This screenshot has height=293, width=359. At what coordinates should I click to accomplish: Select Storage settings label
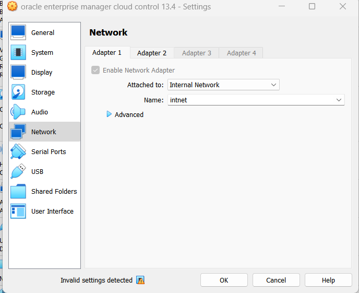[43, 92]
